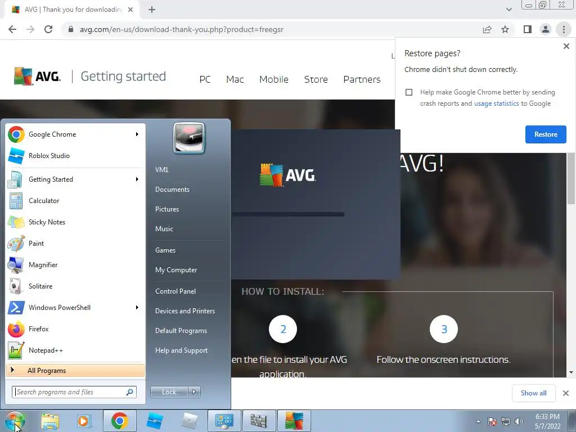Expand Windows PowerShell submenu arrow
The height and width of the screenshot is (432, 576).
click(x=137, y=308)
